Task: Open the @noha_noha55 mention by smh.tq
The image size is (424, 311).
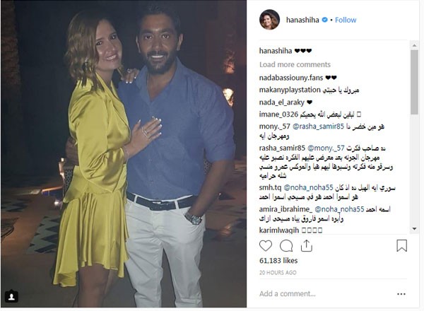Action: 308,187
